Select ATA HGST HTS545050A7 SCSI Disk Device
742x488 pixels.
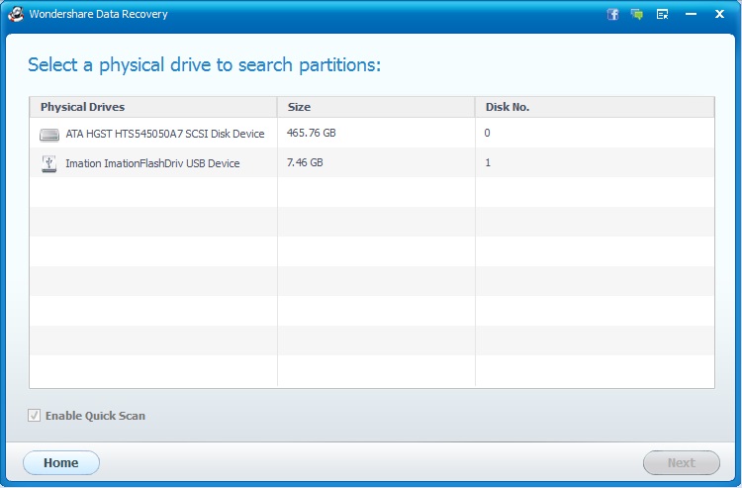(x=164, y=134)
